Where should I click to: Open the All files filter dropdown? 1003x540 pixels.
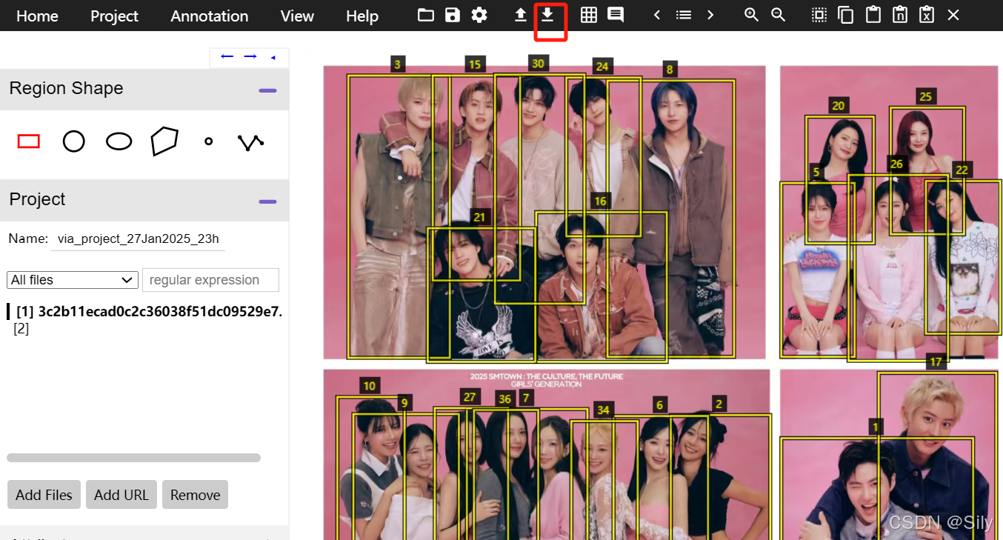(73, 280)
